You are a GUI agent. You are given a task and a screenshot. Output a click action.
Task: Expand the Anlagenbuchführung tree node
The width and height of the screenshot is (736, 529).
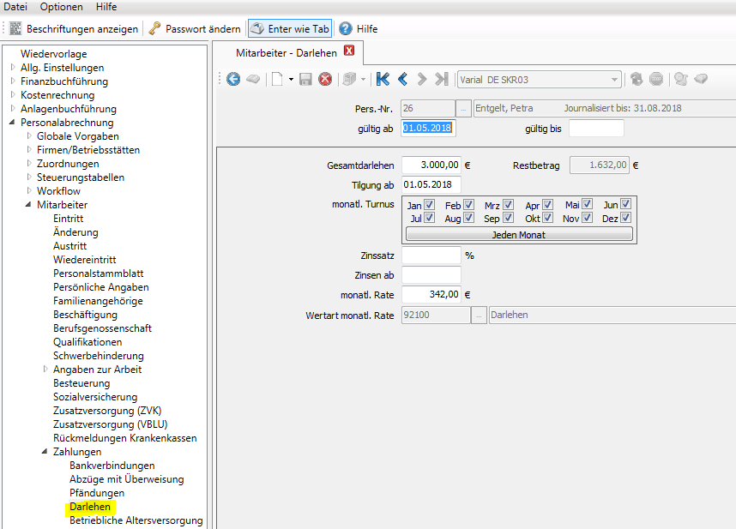click(x=13, y=108)
